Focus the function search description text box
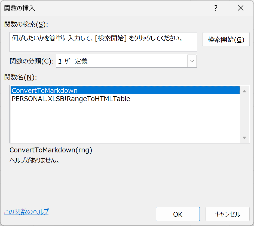Screen dimensions: 254x226 tap(103, 42)
